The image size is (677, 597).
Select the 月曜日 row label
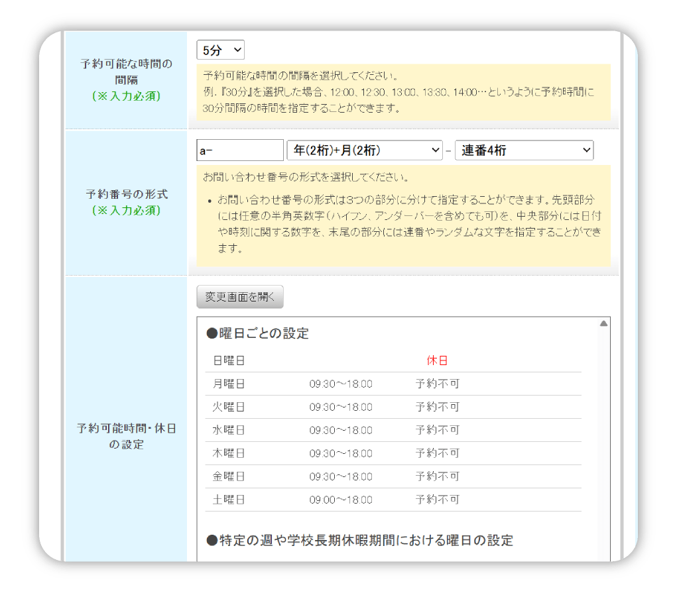click(x=229, y=384)
